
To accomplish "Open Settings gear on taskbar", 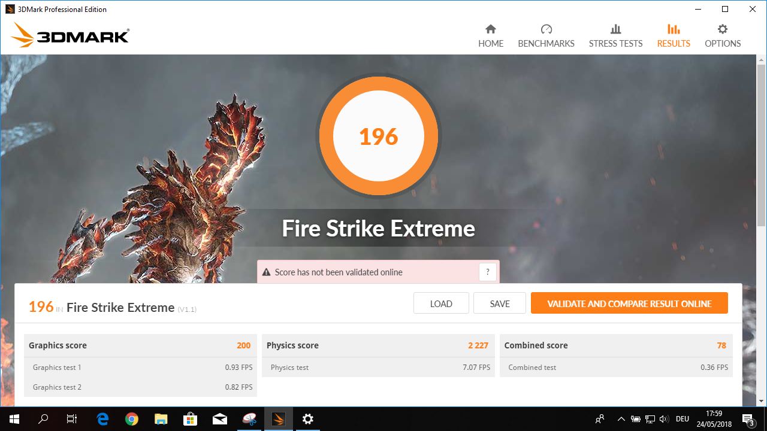I will point(308,419).
